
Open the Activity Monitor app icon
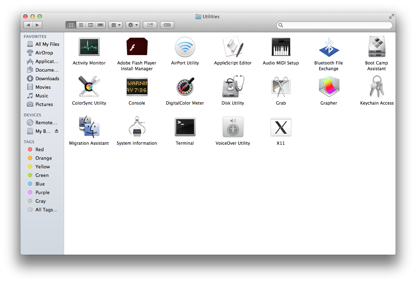(x=89, y=47)
